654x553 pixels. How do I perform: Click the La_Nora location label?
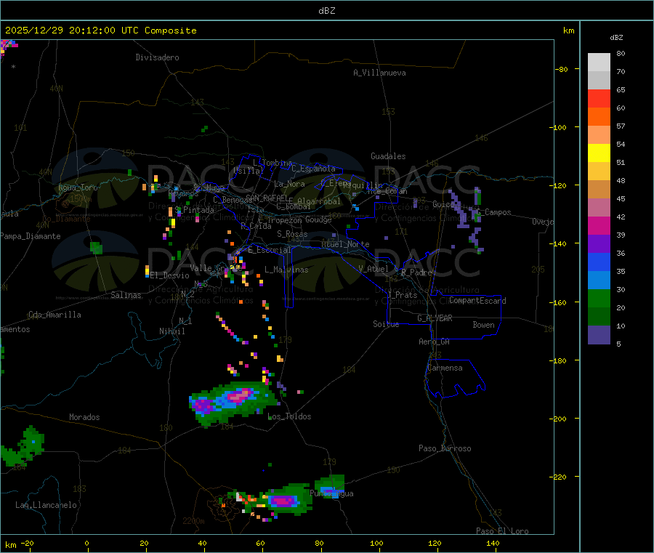pyautogui.click(x=289, y=184)
